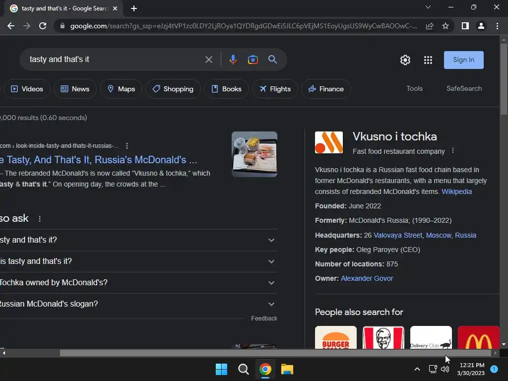Select the Delivery Club related search card

point(431,337)
